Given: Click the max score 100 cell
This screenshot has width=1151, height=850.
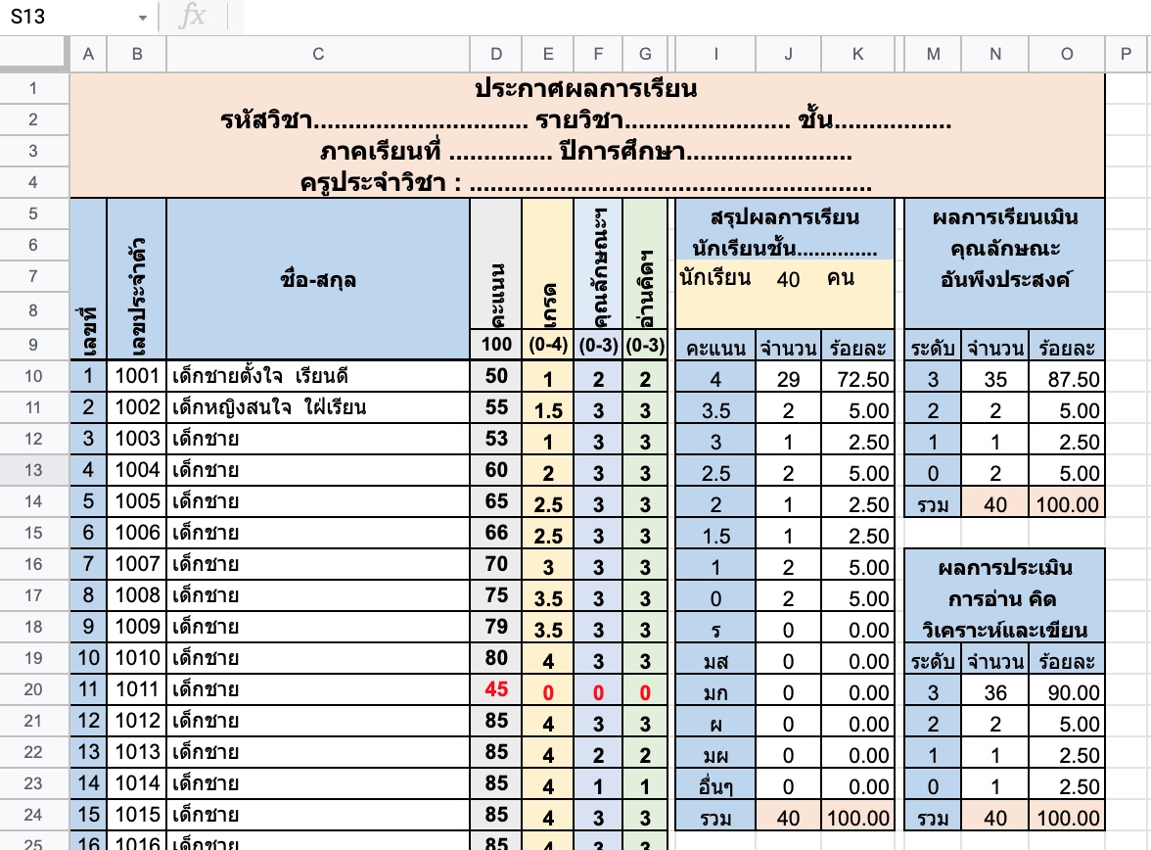Looking at the screenshot, I should (x=496, y=345).
